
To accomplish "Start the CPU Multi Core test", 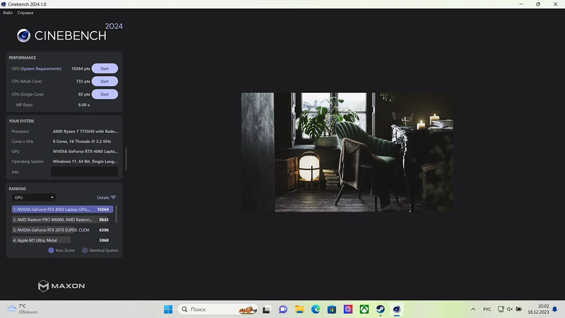I will [x=105, y=82].
